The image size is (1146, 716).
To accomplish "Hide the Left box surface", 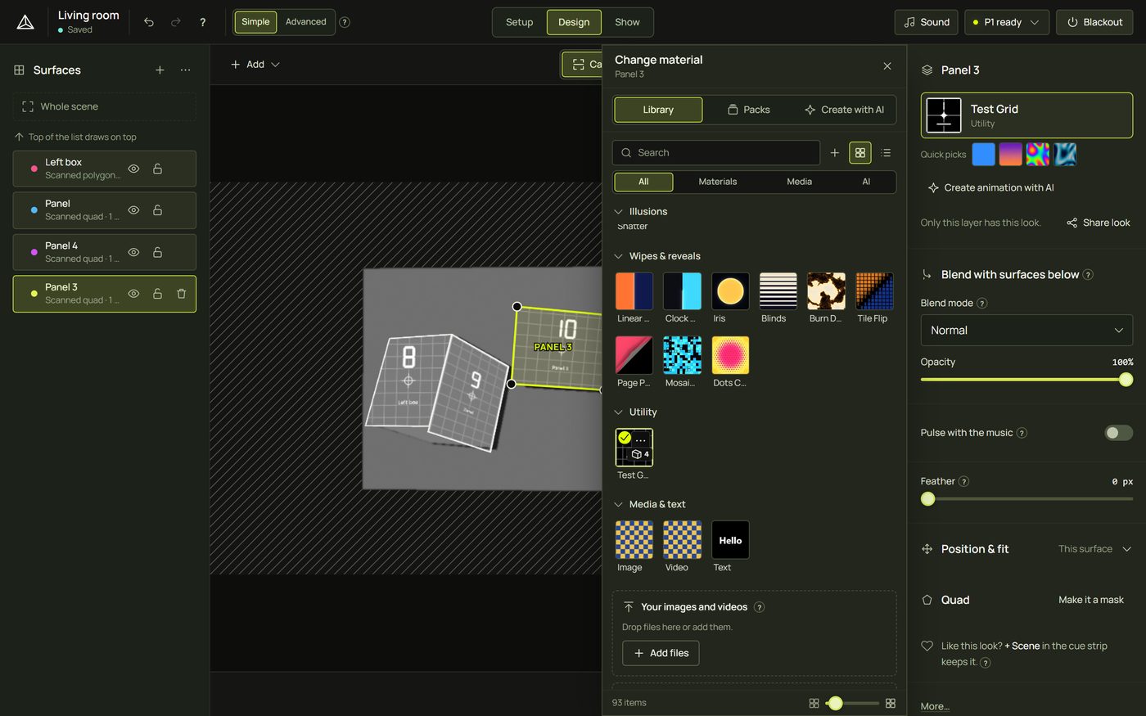I will (x=133, y=169).
